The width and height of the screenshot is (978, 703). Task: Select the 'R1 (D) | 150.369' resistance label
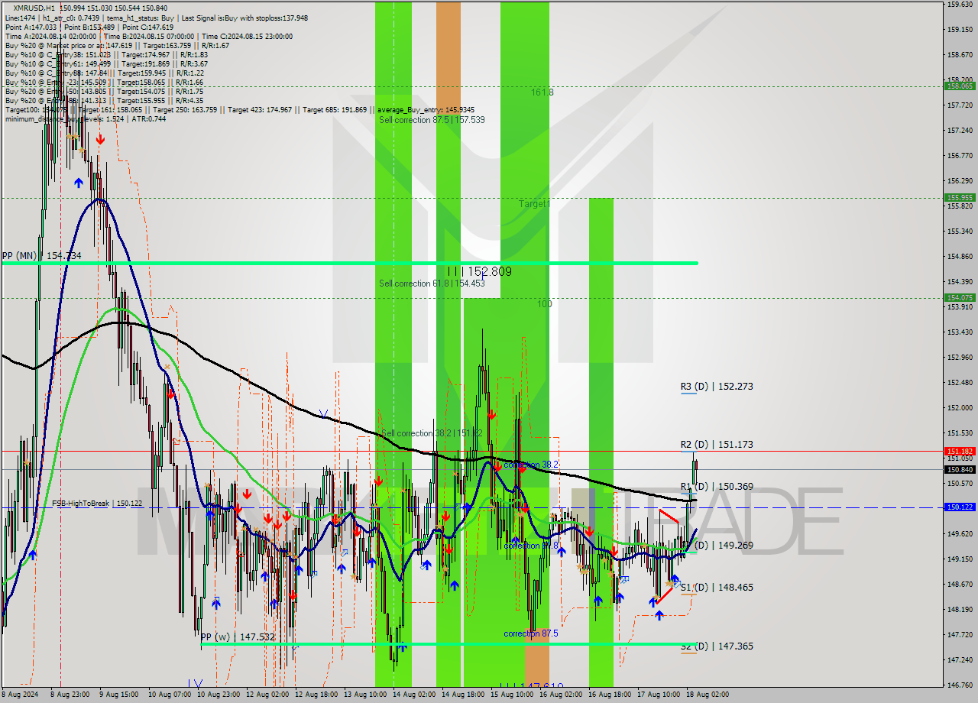pyautogui.click(x=717, y=486)
